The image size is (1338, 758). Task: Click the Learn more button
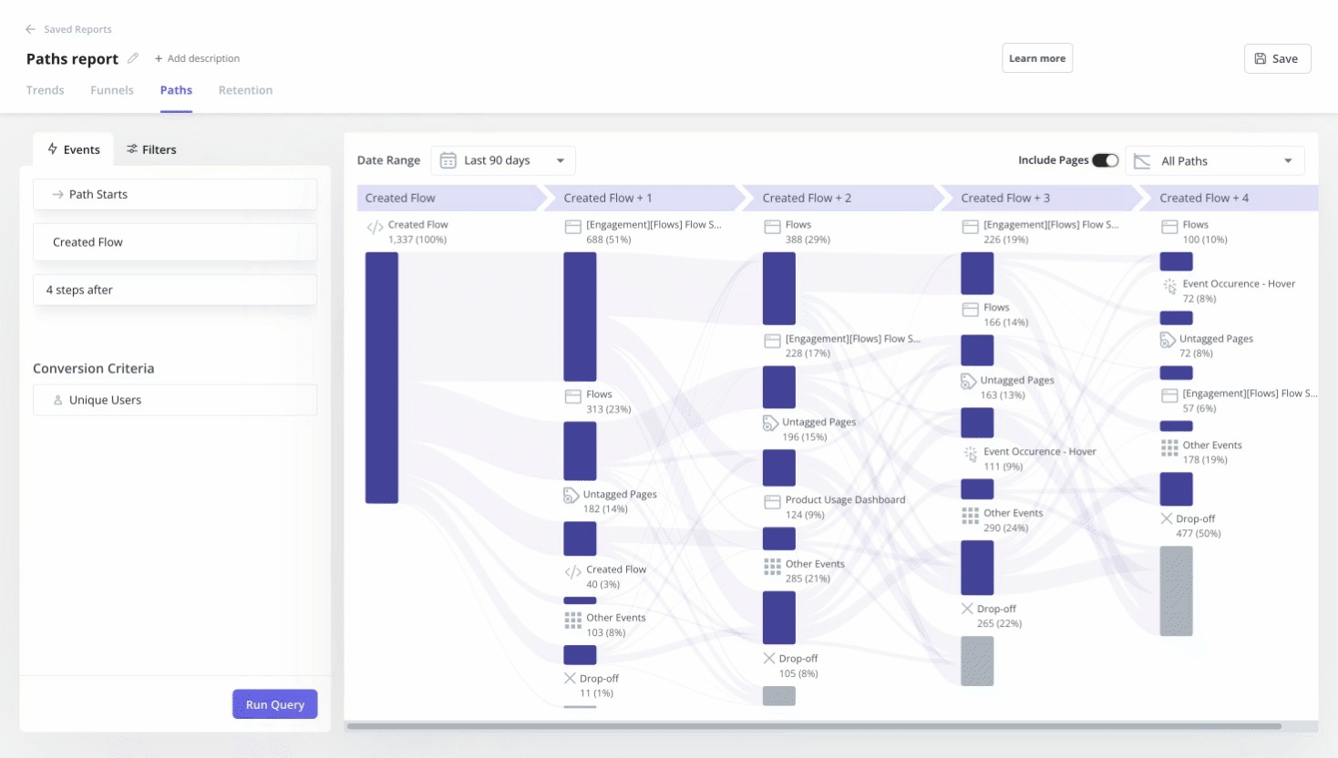(x=1036, y=57)
